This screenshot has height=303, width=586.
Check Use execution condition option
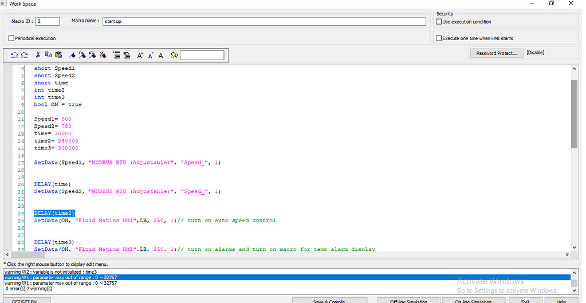(439, 22)
